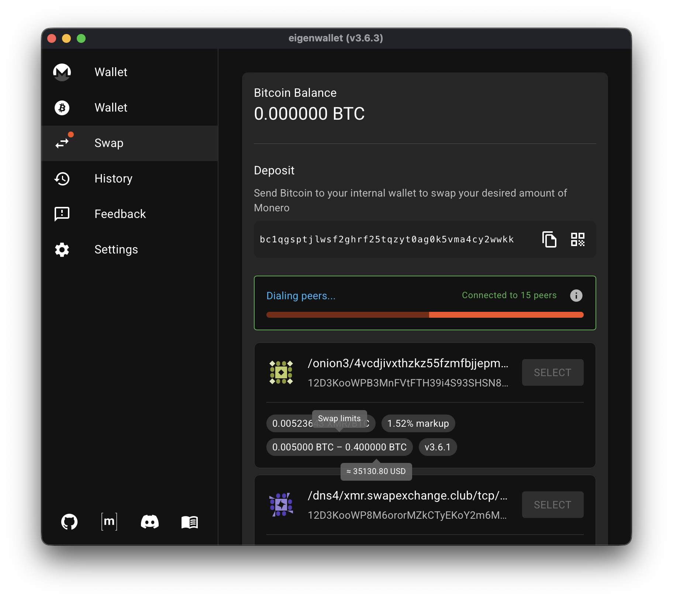This screenshot has height=600, width=673.
Task: Join the Discord community
Action: pyautogui.click(x=150, y=522)
